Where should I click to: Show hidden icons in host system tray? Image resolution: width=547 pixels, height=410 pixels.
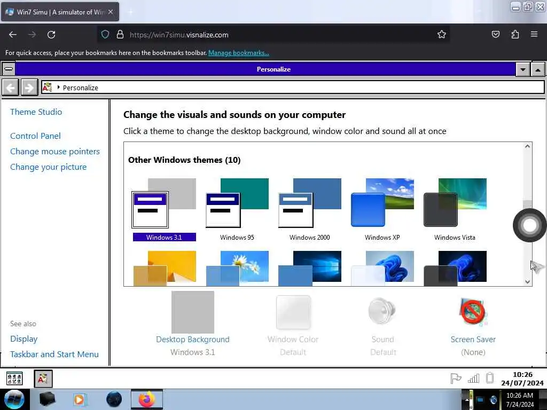467,399
